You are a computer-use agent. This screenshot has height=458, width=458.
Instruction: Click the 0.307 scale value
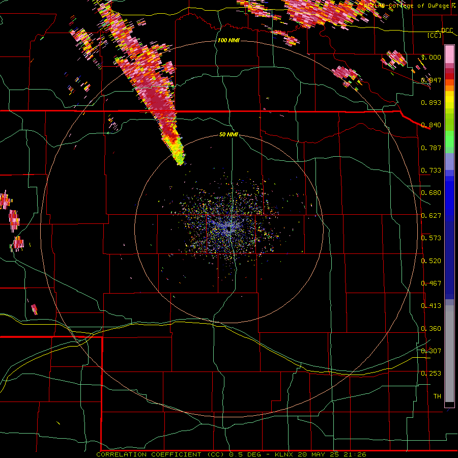(x=431, y=351)
